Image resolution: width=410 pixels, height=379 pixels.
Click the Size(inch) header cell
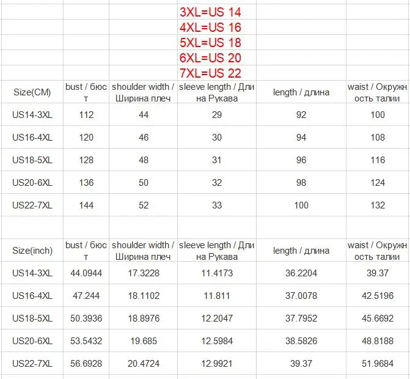point(32,251)
